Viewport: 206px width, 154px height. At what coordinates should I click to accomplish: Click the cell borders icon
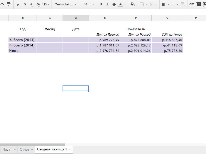click(142, 4)
